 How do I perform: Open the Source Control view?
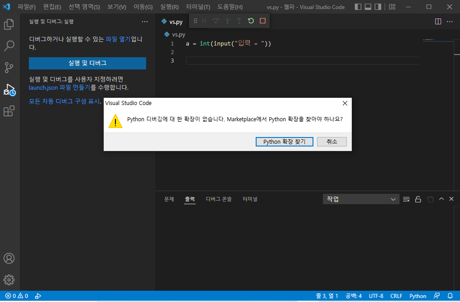(9, 68)
